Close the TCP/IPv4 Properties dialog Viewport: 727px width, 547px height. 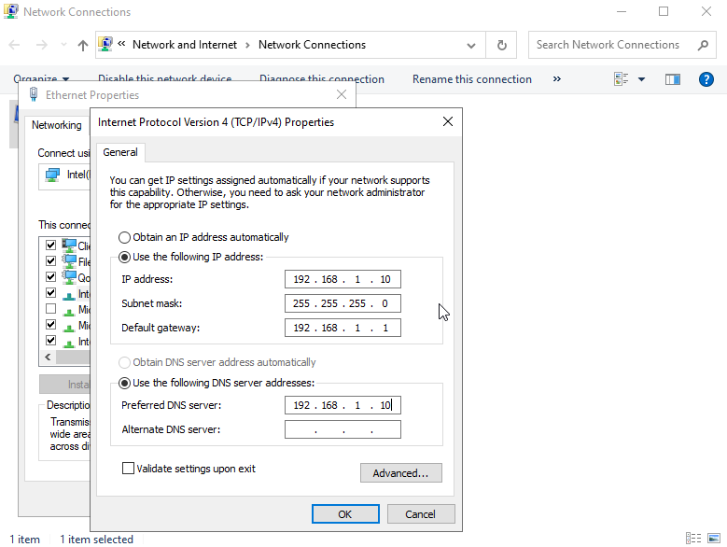click(x=447, y=121)
